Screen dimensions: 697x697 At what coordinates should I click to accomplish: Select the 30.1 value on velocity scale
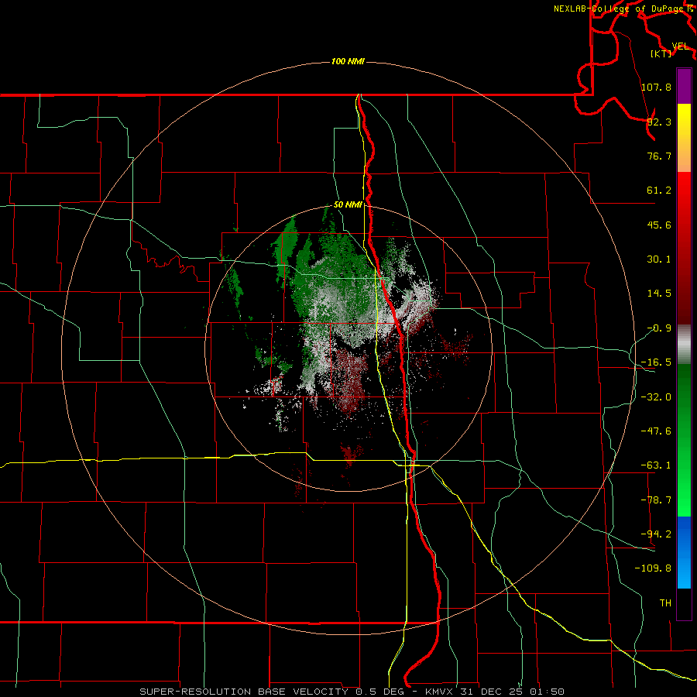pos(659,259)
